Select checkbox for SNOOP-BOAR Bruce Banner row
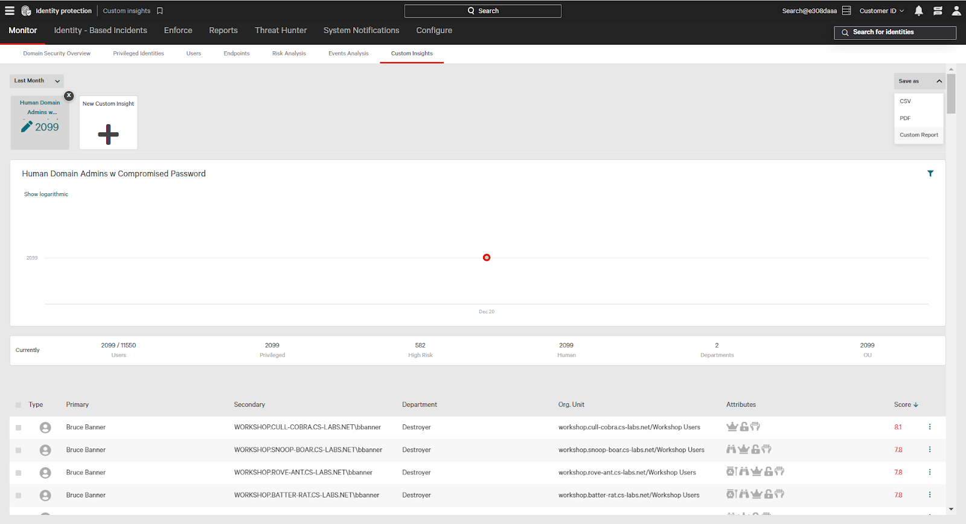 [x=18, y=450]
